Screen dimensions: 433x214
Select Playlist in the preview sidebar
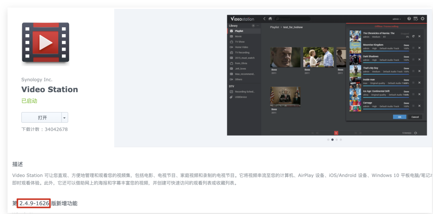[x=244, y=31]
